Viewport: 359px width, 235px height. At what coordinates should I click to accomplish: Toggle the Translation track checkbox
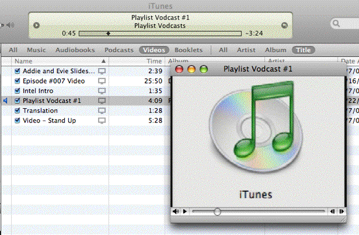click(17, 111)
